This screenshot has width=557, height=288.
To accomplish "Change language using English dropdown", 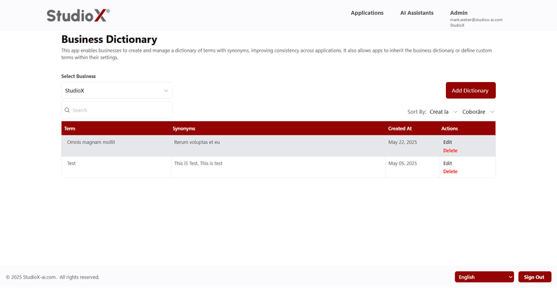I will pyautogui.click(x=484, y=277).
